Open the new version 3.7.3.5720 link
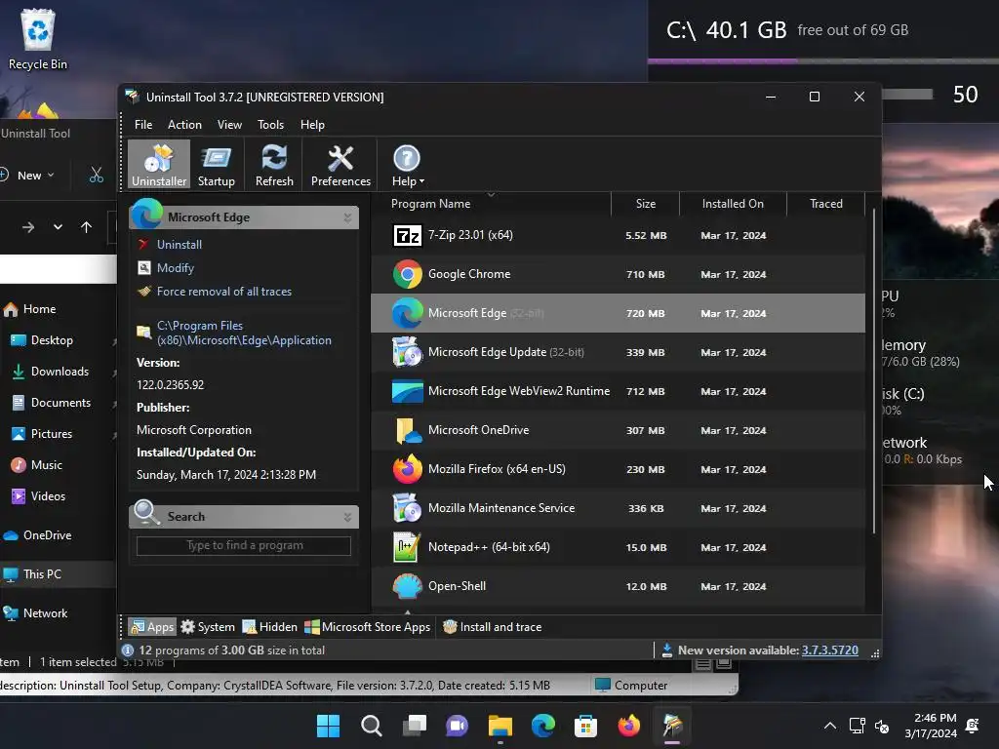 point(829,650)
